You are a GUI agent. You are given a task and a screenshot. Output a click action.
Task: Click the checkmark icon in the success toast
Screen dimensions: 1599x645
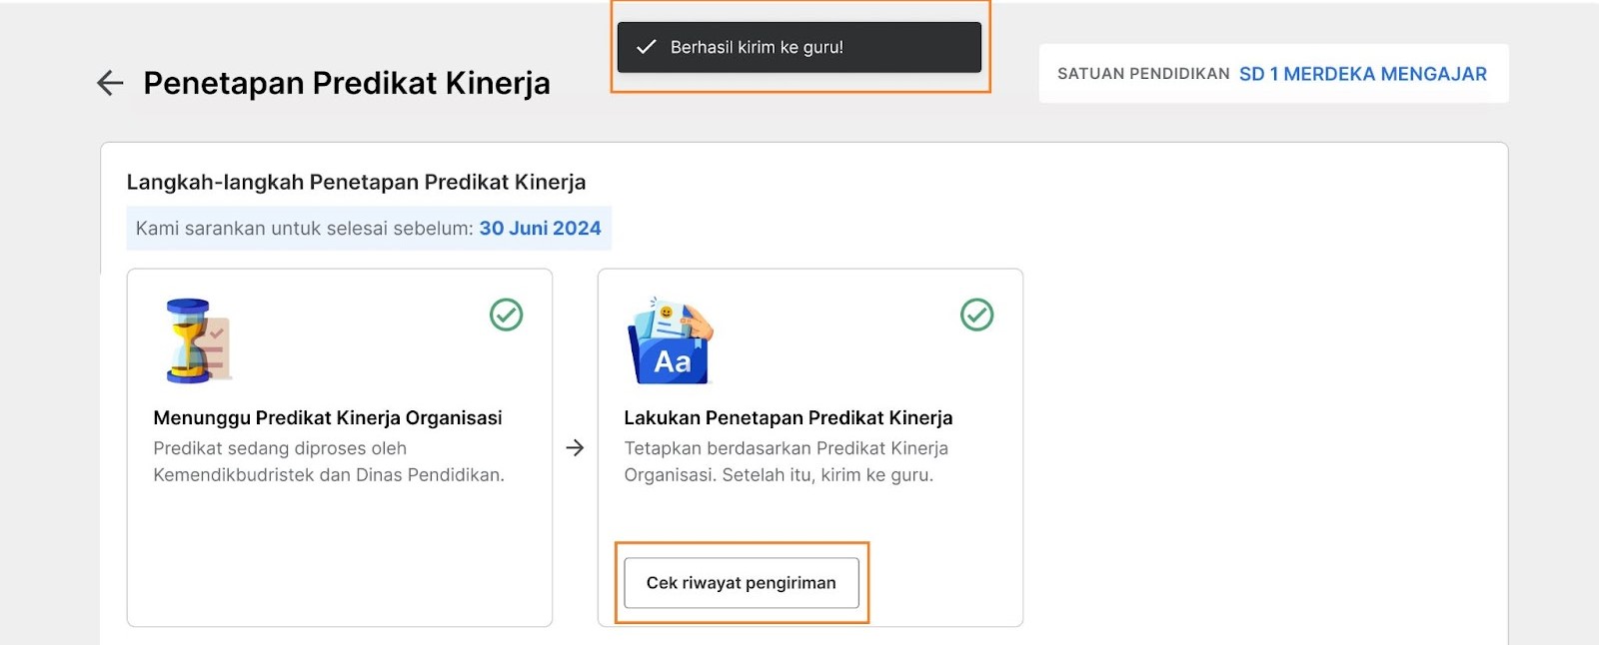(647, 47)
